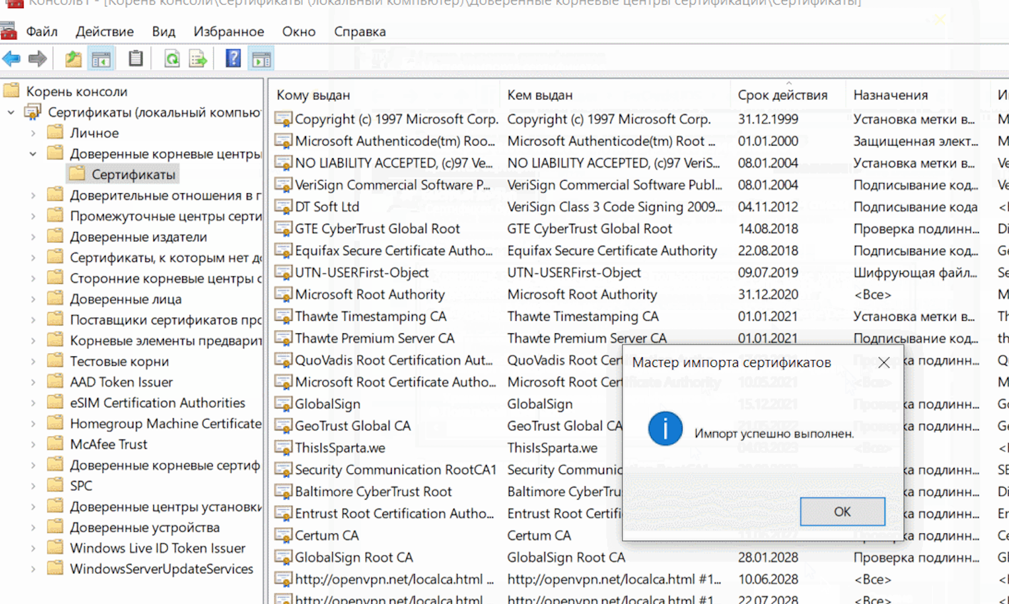Screen dimensions: 1009x604
Task: Select Entrust Root Certification Authority certificate
Action: [394, 513]
